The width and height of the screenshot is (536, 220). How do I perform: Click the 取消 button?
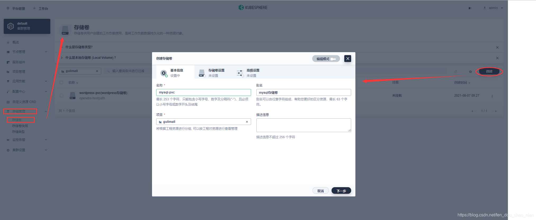[320, 191]
